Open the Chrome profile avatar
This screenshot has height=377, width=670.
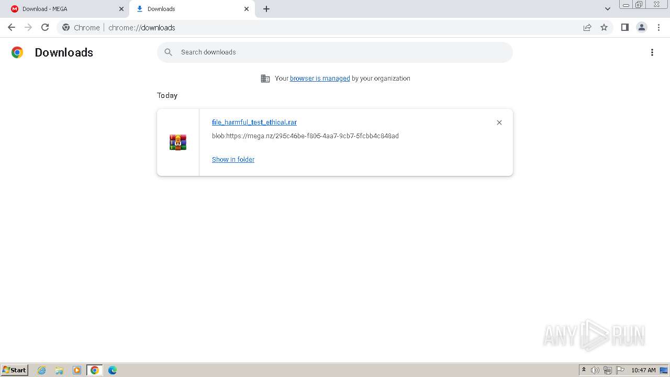pos(641,28)
